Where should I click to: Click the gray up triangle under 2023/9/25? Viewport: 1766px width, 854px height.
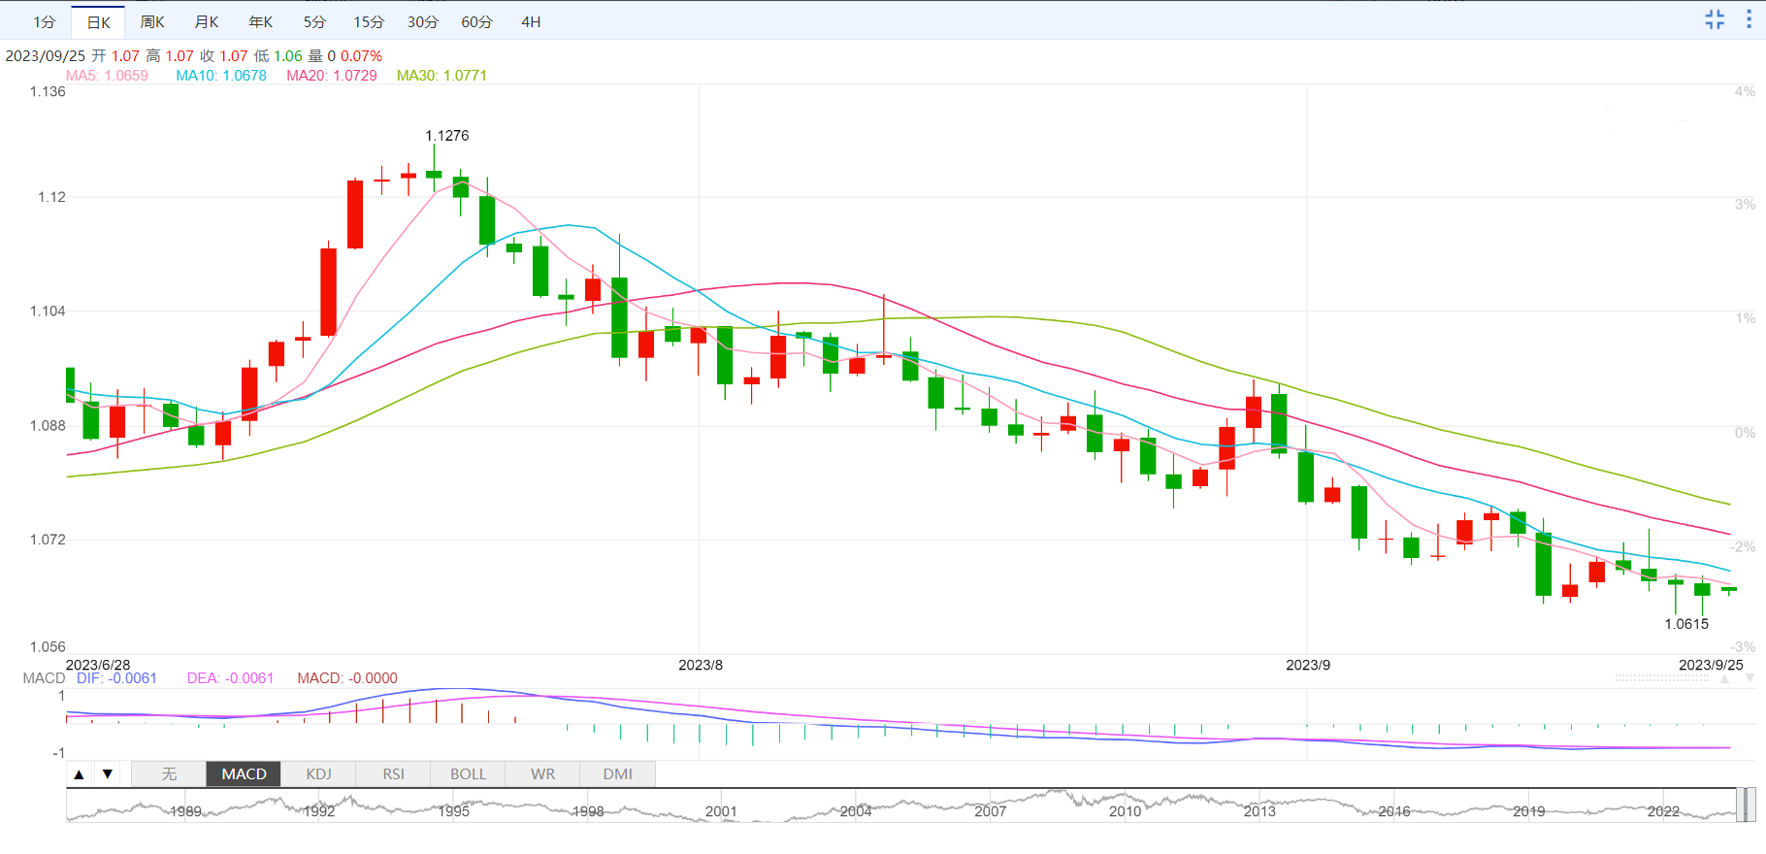[1724, 679]
